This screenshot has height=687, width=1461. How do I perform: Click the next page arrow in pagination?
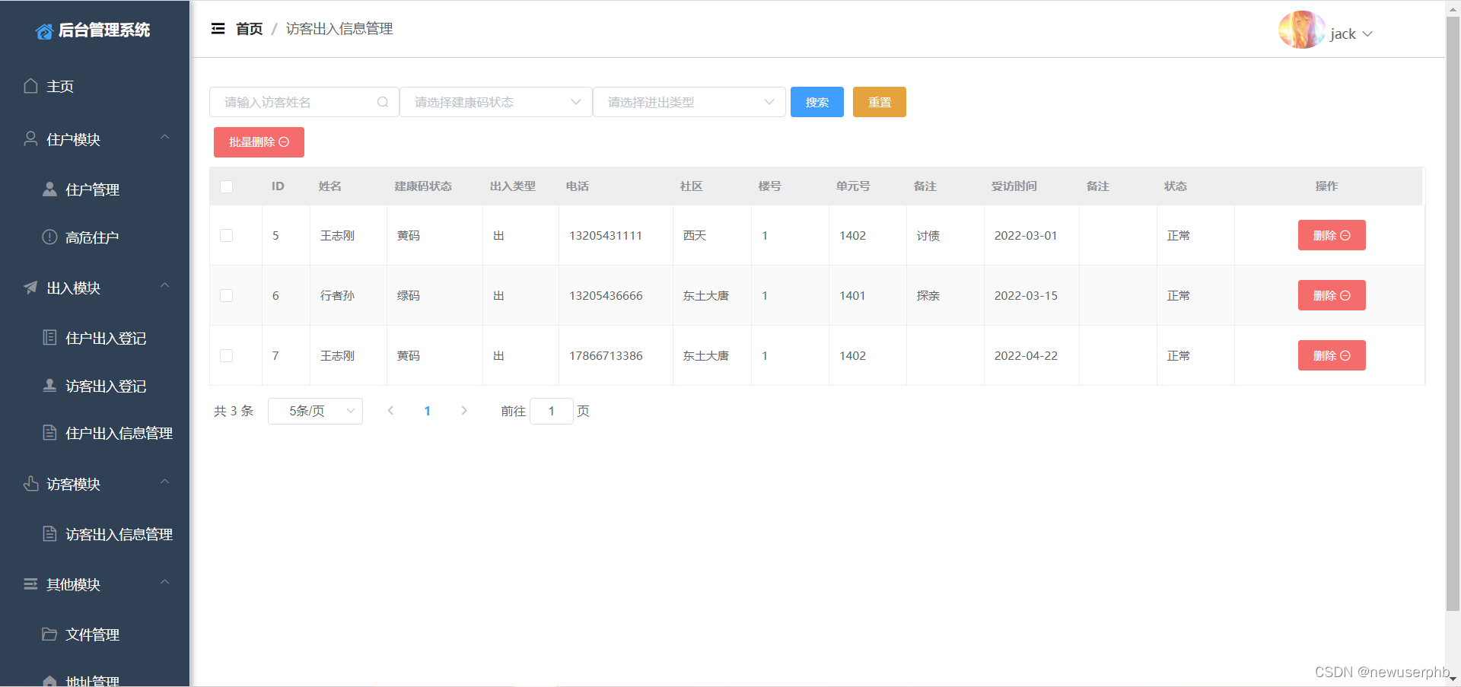coord(464,411)
